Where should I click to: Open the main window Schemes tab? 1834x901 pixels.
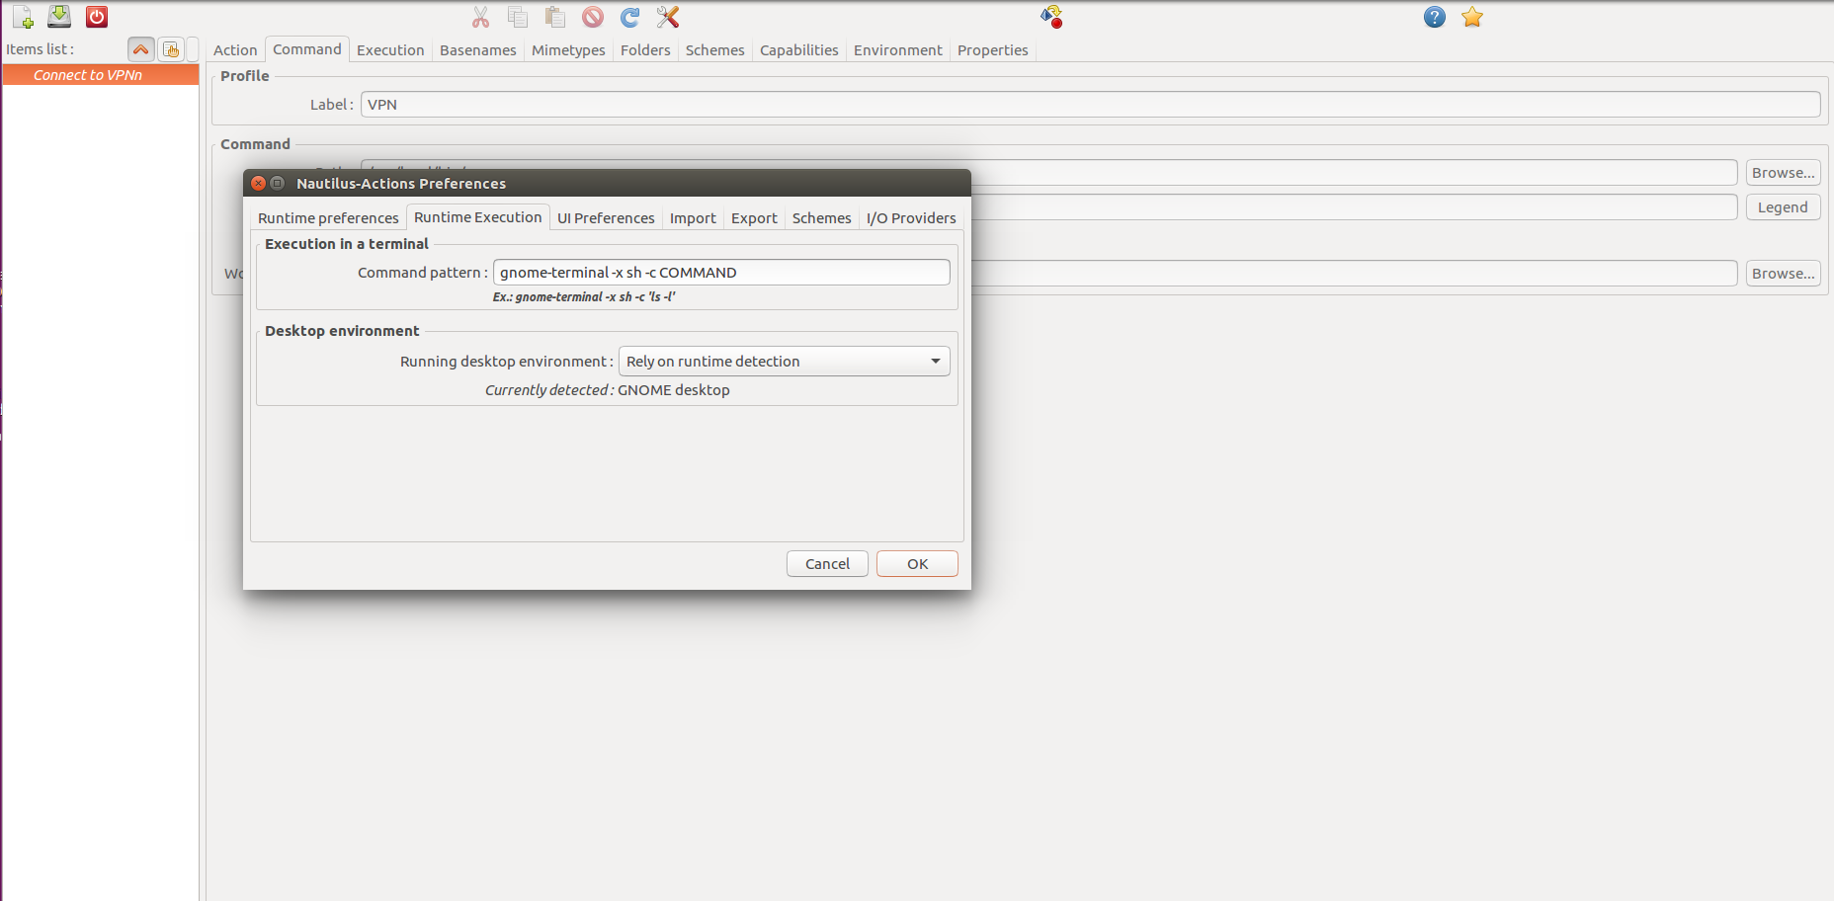coord(715,50)
